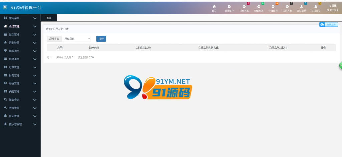Click the 系统管理 gear icon in the sidebar

[x=6, y=83]
